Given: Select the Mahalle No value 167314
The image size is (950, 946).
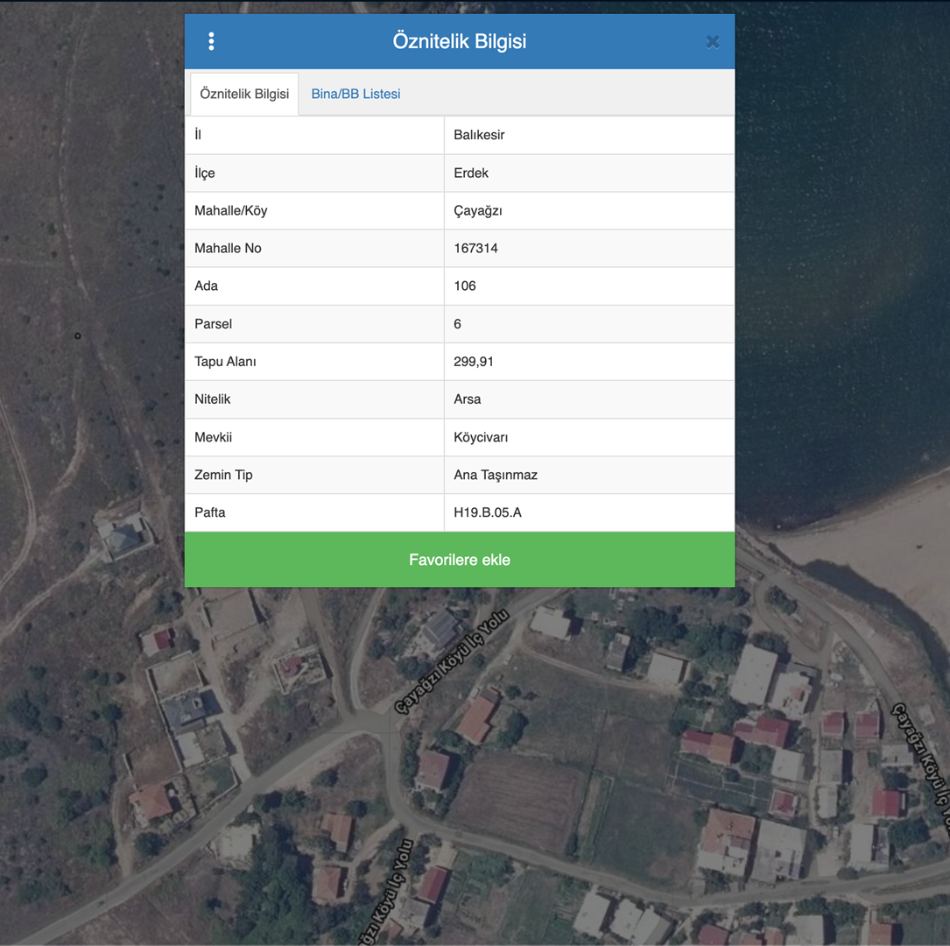Looking at the screenshot, I should pos(475,248).
